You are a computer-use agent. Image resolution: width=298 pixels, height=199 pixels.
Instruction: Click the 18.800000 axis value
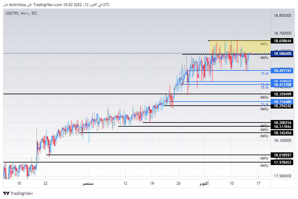click(282, 15)
